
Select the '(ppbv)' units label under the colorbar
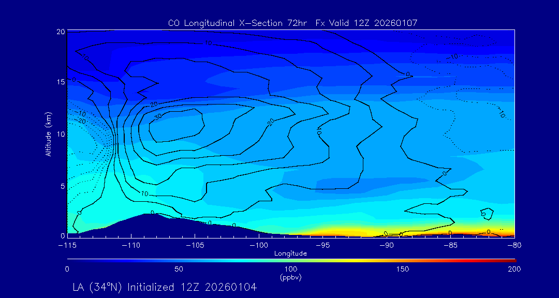click(290, 277)
